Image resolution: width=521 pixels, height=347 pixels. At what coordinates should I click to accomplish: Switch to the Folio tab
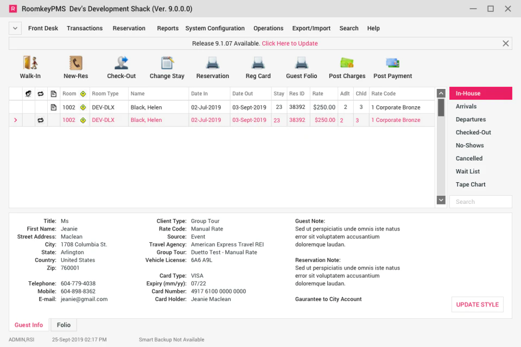click(63, 324)
